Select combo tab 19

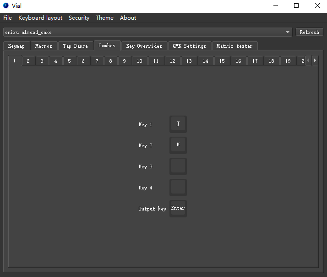click(288, 61)
